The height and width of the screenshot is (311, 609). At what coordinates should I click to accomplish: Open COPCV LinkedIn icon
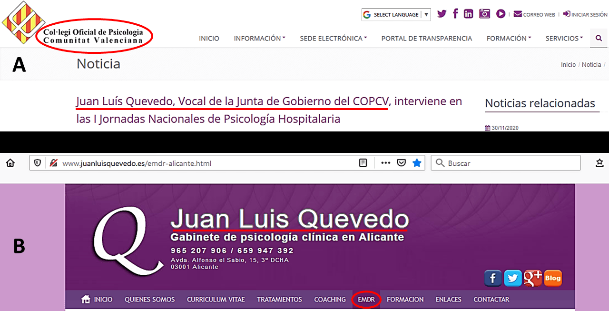pos(469,14)
